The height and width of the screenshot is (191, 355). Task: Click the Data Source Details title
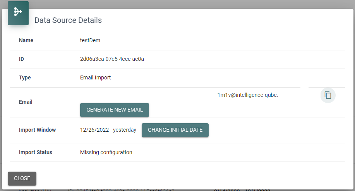[68, 20]
